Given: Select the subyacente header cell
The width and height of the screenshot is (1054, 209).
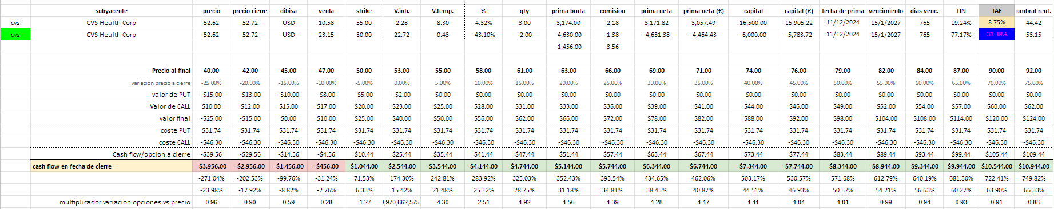Looking at the screenshot, I should [112, 11].
